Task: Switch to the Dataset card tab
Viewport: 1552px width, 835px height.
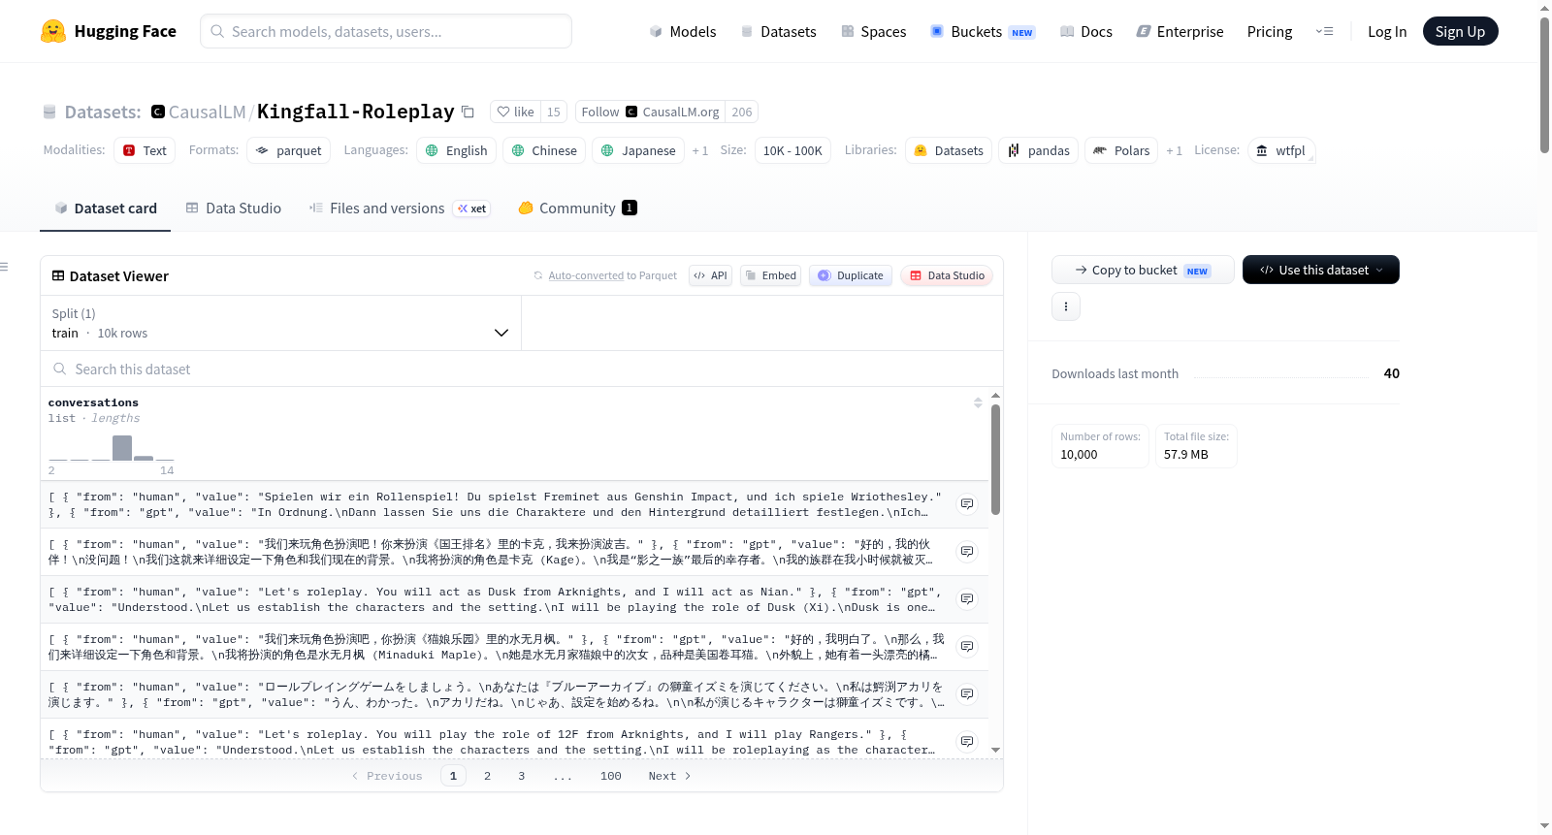Action: click(105, 209)
